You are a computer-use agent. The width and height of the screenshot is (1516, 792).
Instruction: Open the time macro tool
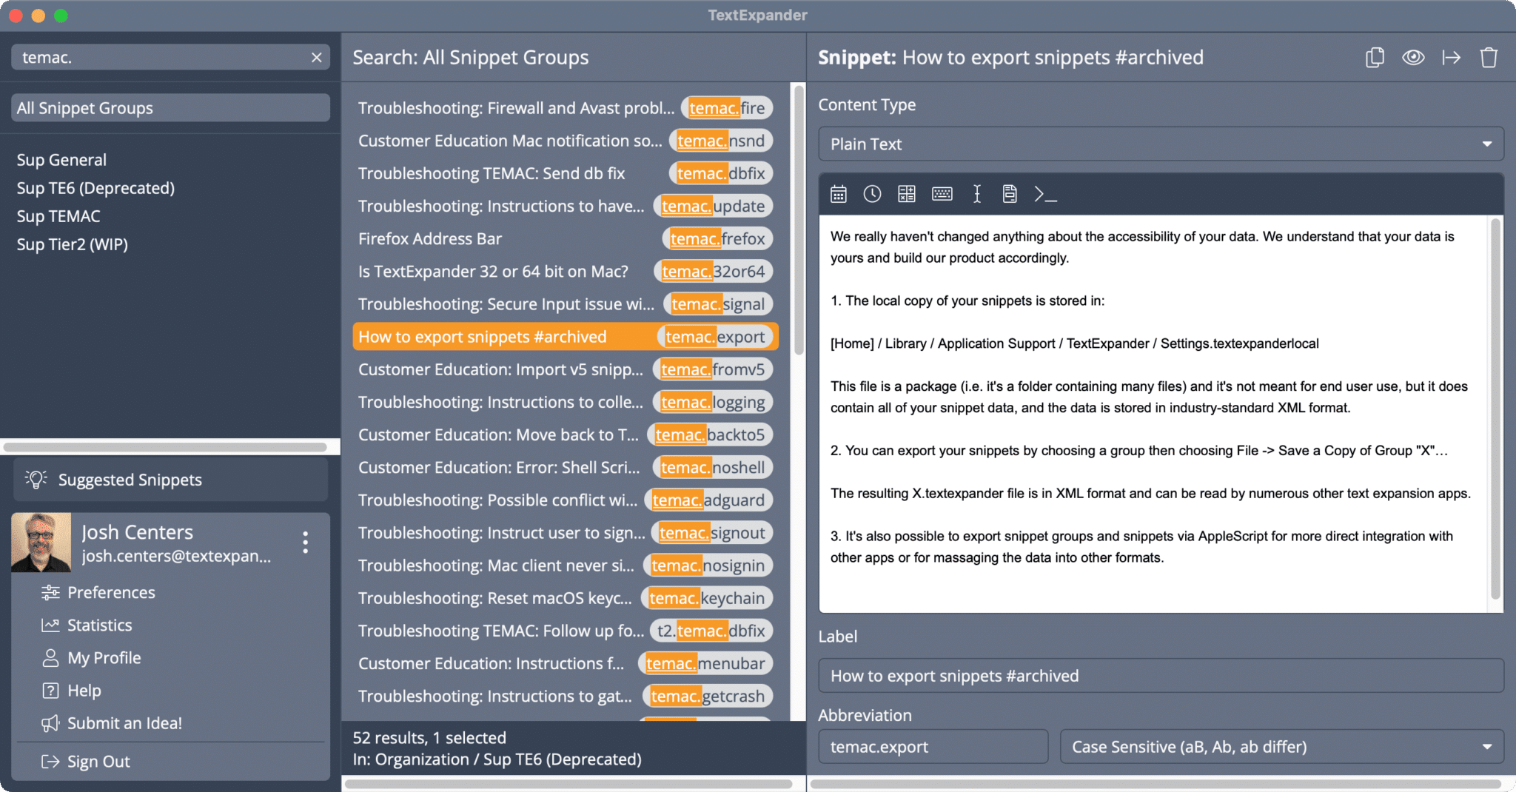click(872, 194)
